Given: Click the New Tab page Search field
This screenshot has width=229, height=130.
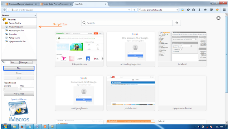Looking at the screenshot, I should (x=127, y=23).
